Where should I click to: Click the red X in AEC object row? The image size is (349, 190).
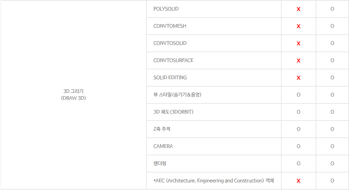299,181
